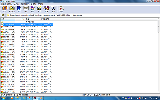Click the CH input language indicator
160x100 pixels.
click(123, 98)
